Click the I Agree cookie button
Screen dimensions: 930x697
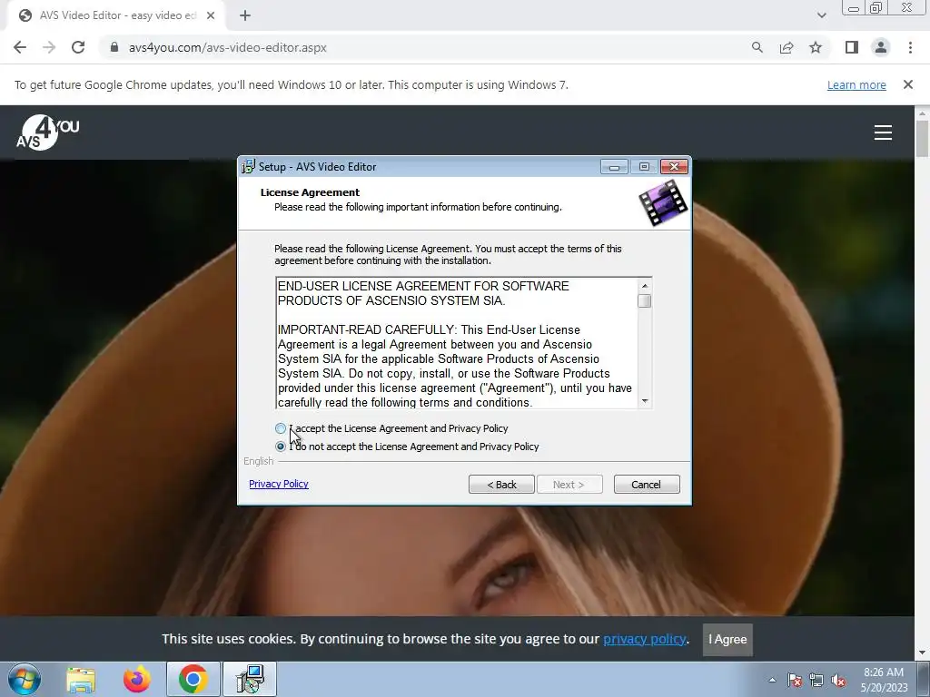(x=727, y=640)
